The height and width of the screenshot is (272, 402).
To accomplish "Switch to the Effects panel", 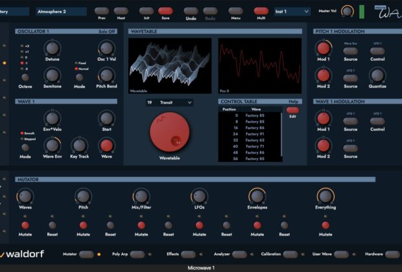I will (x=188, y=255).
